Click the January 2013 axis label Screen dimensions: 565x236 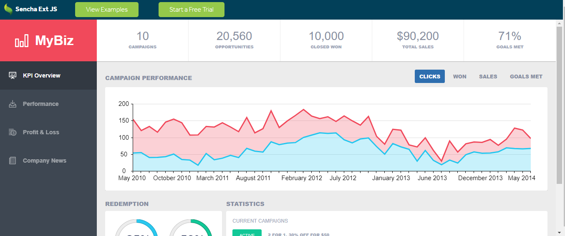391,178
